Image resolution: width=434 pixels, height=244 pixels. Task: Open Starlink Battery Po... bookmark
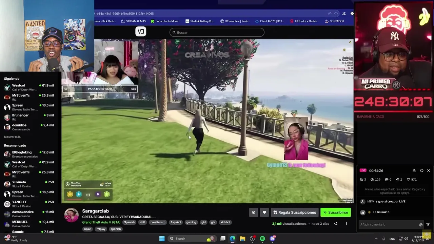200,21
